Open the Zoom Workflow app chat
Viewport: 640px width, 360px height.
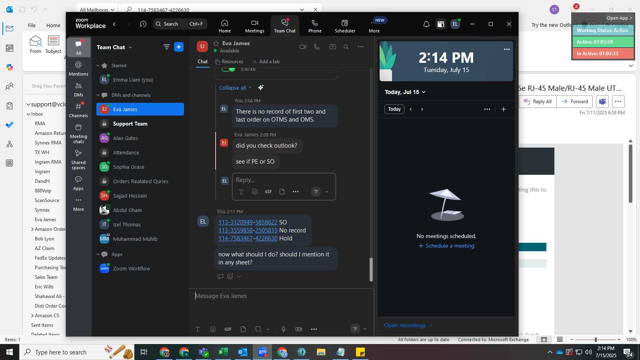[x=140, y=269]
